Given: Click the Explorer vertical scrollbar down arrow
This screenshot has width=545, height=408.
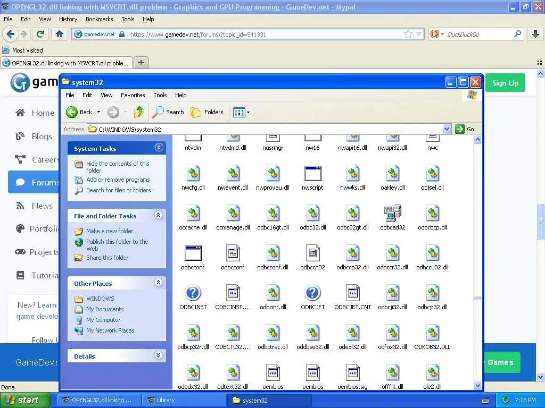Looking at the screenshot, I should pyautogui.click(x=477, y=385).
